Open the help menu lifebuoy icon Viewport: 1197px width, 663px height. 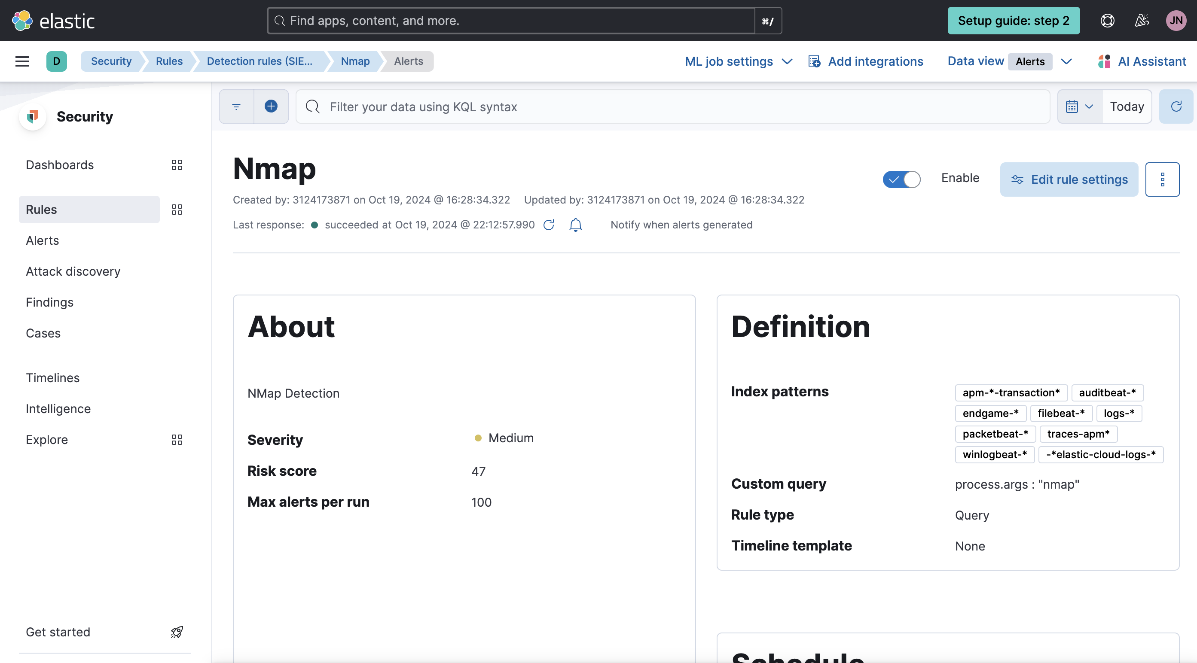pyautogui.click(x=1107, y=21)
